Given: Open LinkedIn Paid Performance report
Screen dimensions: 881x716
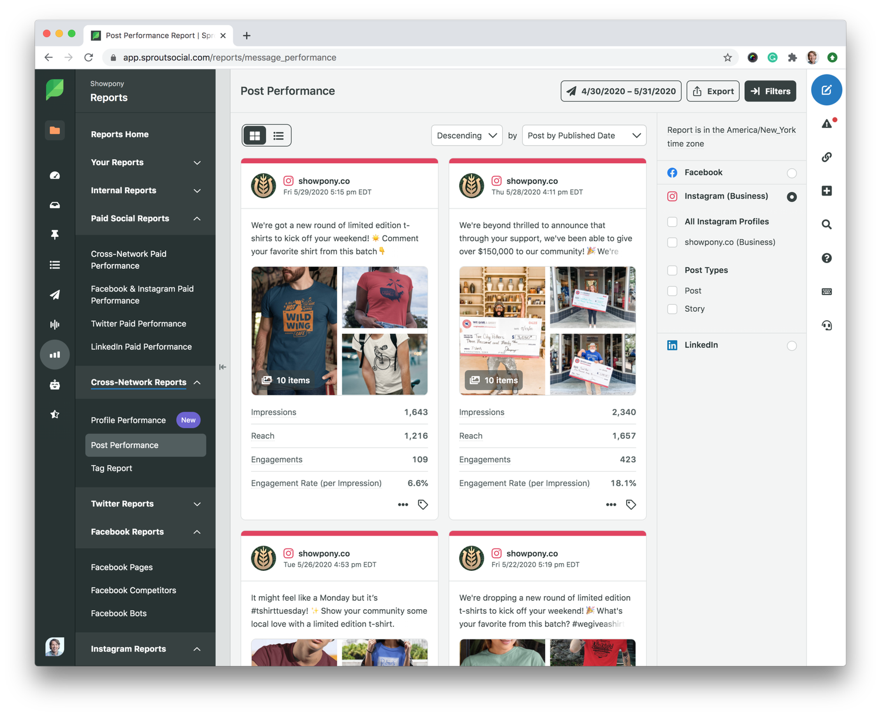Looking at the screenshot, I should pyautogui.click(x=142, y=347).
